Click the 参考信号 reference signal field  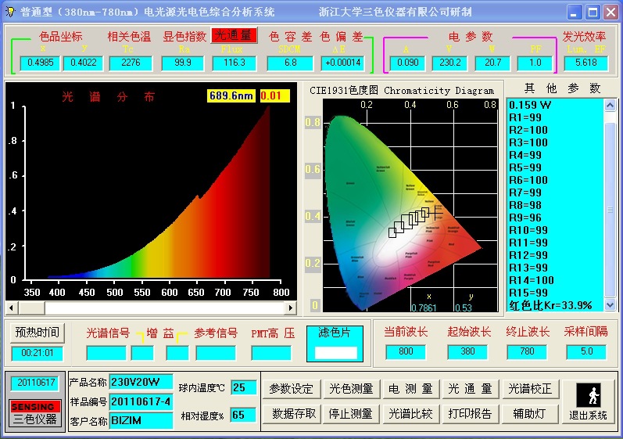(x=216, y=353)
